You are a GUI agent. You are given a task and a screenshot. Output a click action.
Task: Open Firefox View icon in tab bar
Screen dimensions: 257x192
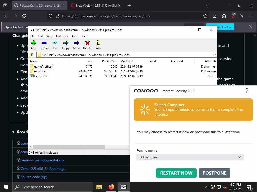[5, 5]
